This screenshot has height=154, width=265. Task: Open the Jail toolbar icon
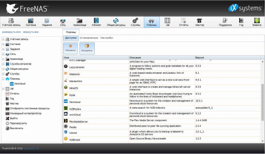167,22
